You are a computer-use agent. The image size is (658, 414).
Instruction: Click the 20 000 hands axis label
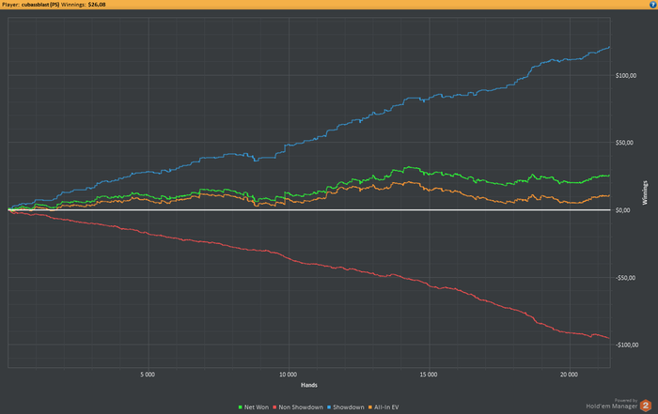tap(569, 375)
